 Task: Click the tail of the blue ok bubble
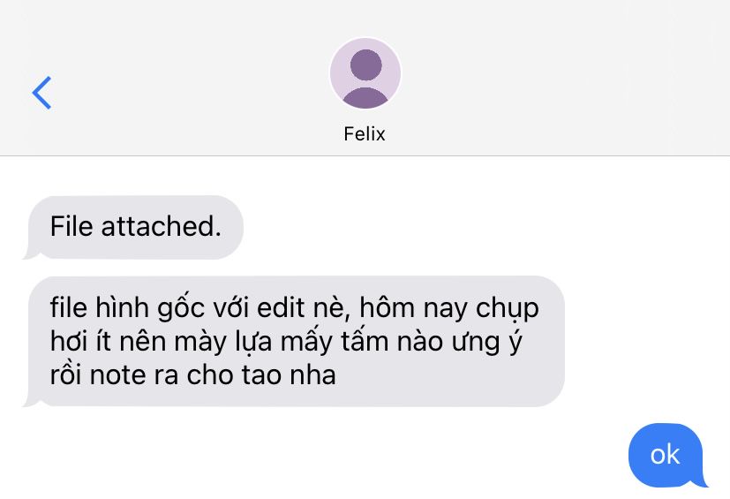click(x=703, y=481)
